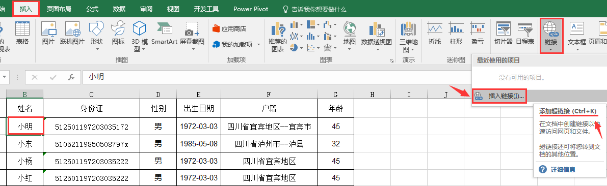Add a 日程表 timeline filter
Image resolution: width=607 pixels, height=186 pixels.
point(525,33)
